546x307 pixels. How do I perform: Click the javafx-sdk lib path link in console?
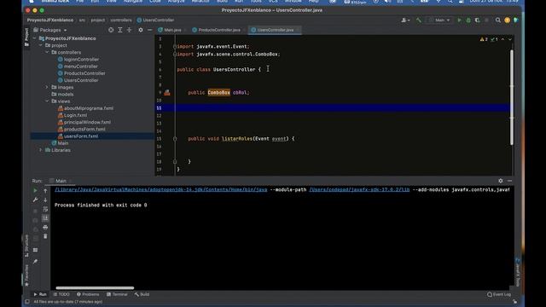(x=359, y=189)
